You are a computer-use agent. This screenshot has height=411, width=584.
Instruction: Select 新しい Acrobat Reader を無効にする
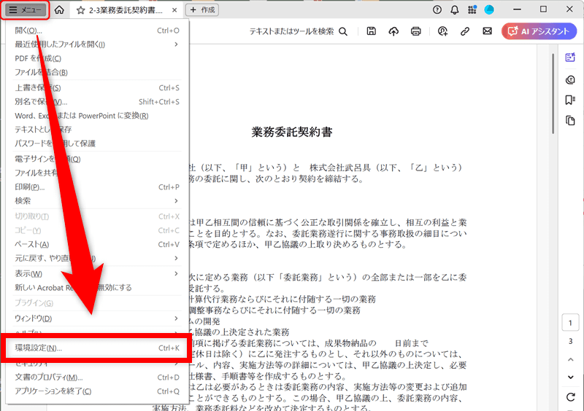tap(97, 288)
